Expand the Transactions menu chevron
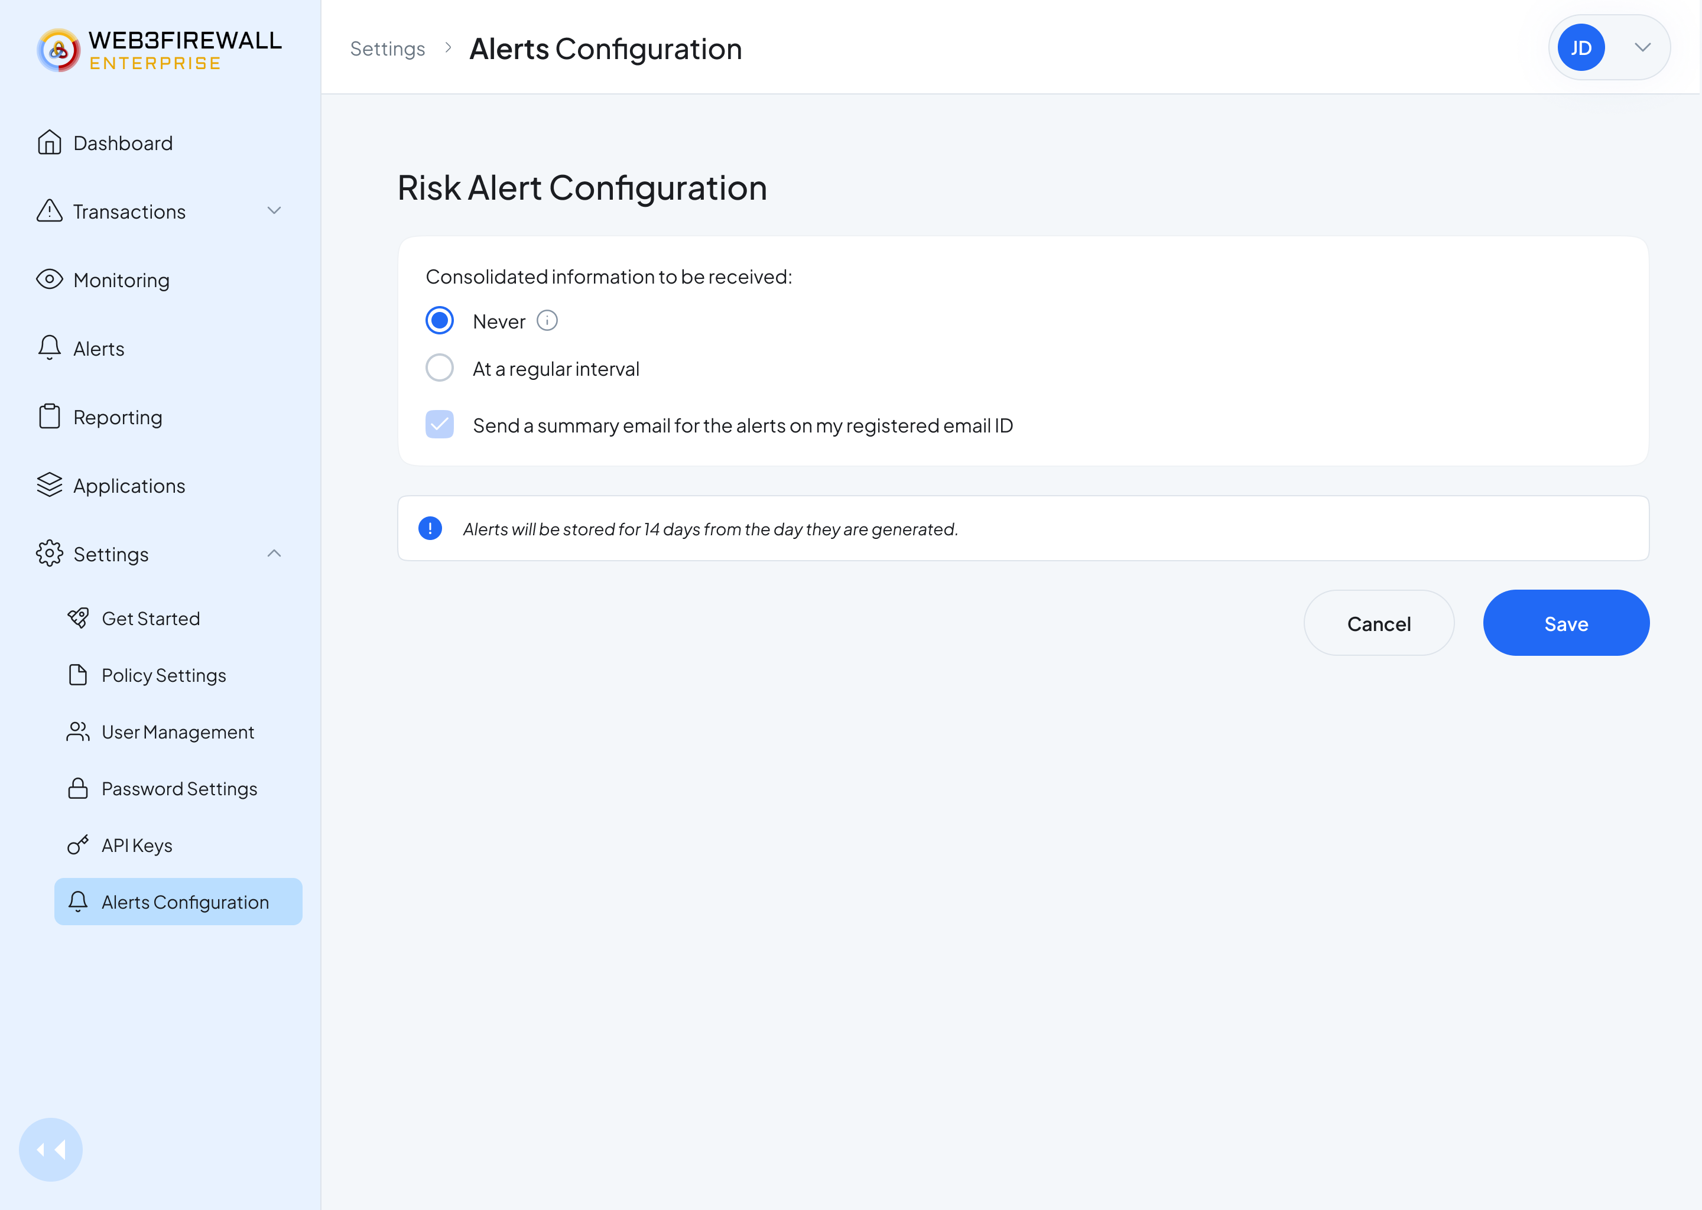The width and height of the screenshot is (1702, 1210). coord(274,211)
